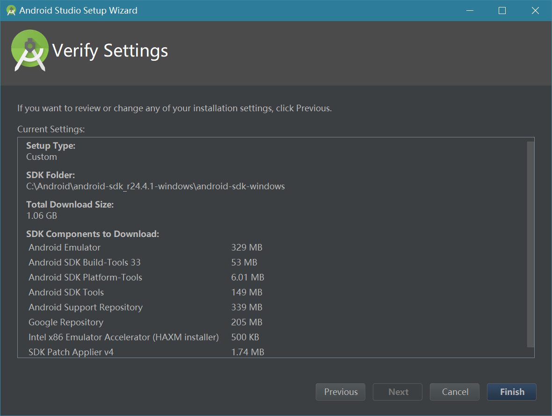Click the SDK Folder path text

pyautogui.click(x=155, y=186)
